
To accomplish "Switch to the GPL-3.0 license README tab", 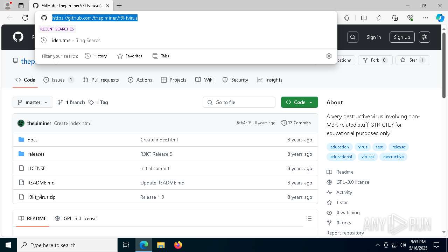I will click(x=76, y=218).
